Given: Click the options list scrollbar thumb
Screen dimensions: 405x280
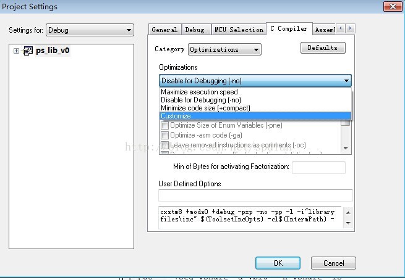Looking at the screenshot, I should [346, 123].
